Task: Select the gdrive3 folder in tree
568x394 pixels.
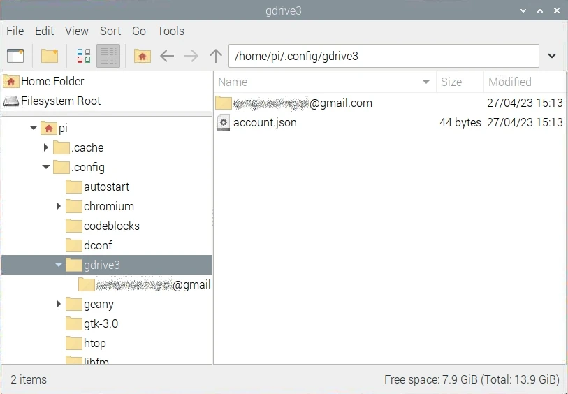Action: point(106,265)
